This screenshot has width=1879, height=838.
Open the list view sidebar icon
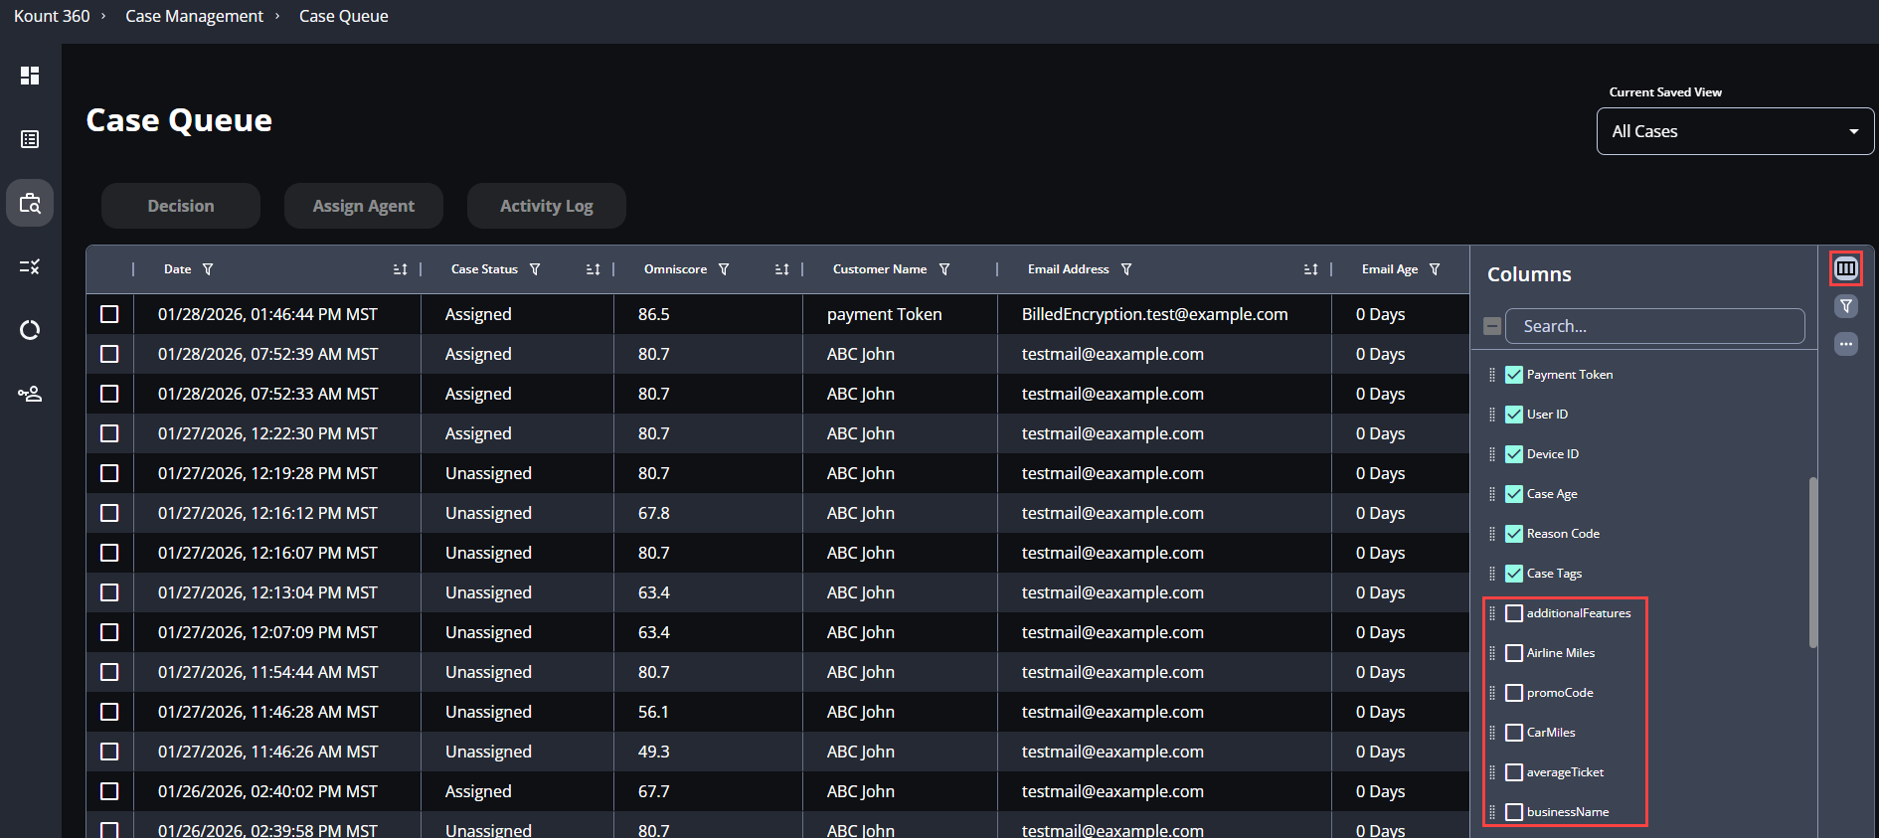tap(30, 139)
